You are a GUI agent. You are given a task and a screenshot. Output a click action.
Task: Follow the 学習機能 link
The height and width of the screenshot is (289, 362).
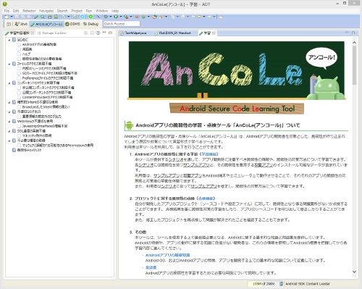pyautogui.click(x=209, y=154)
